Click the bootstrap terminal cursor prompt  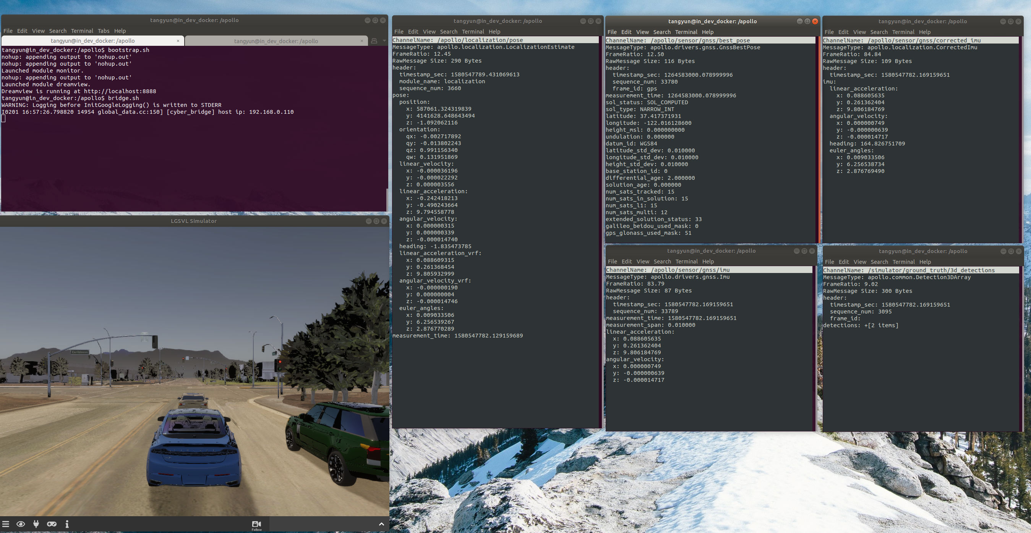tap(3, 118)
